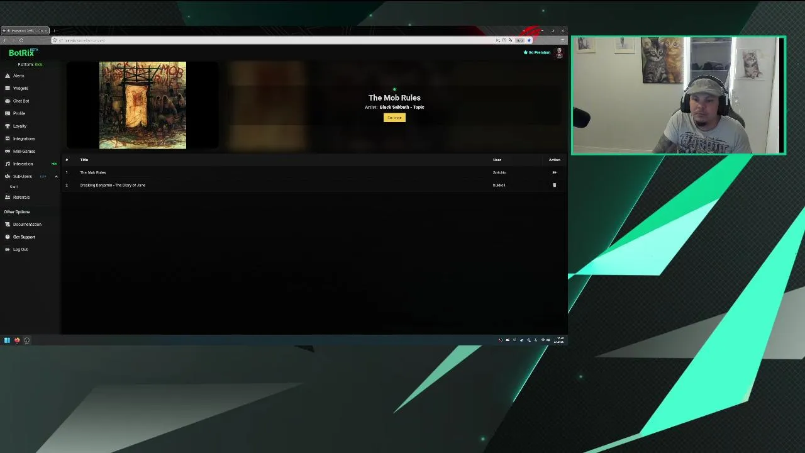The width and height of the screenshot is (805, 453).
Task: Skip The Mob Rules with the fast-forward icon
Action: coord(554,172)
